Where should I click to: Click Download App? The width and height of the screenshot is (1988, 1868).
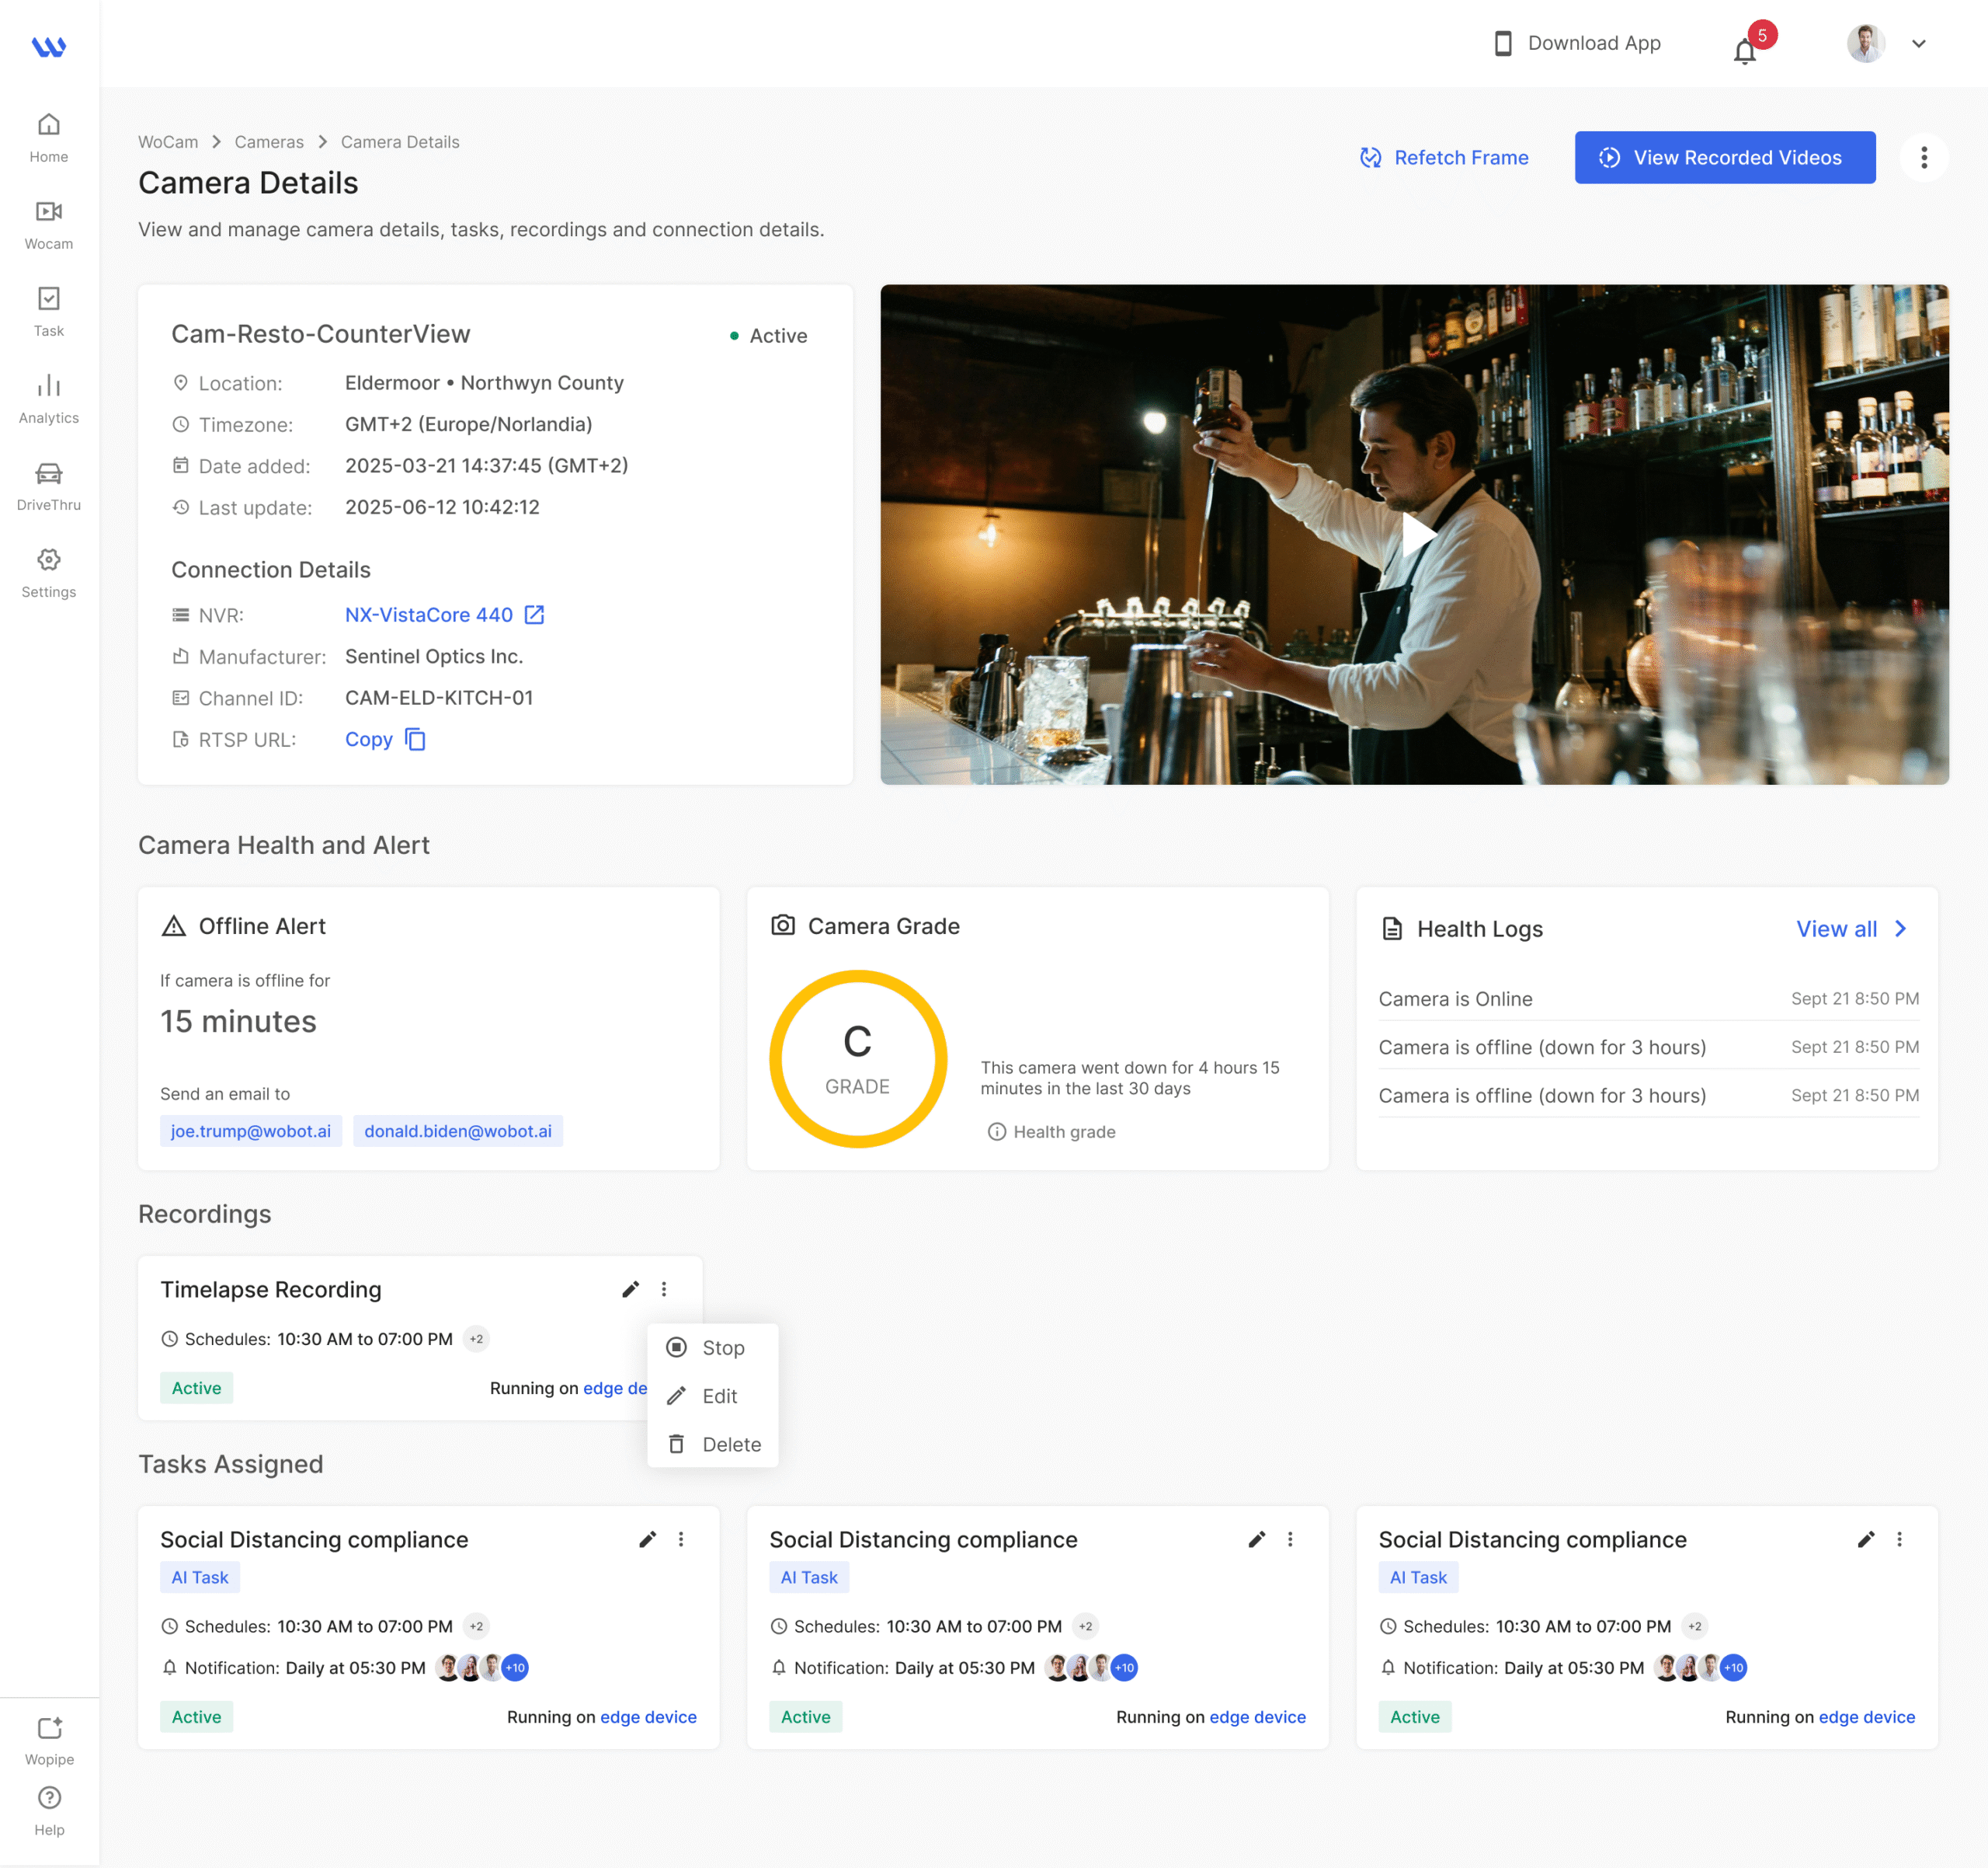pos(1578,43)
